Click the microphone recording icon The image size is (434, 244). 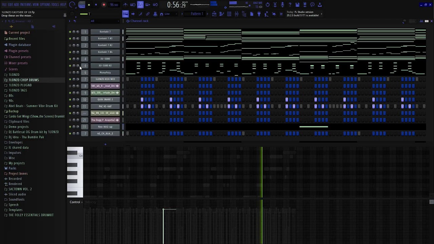click(282, 5)
